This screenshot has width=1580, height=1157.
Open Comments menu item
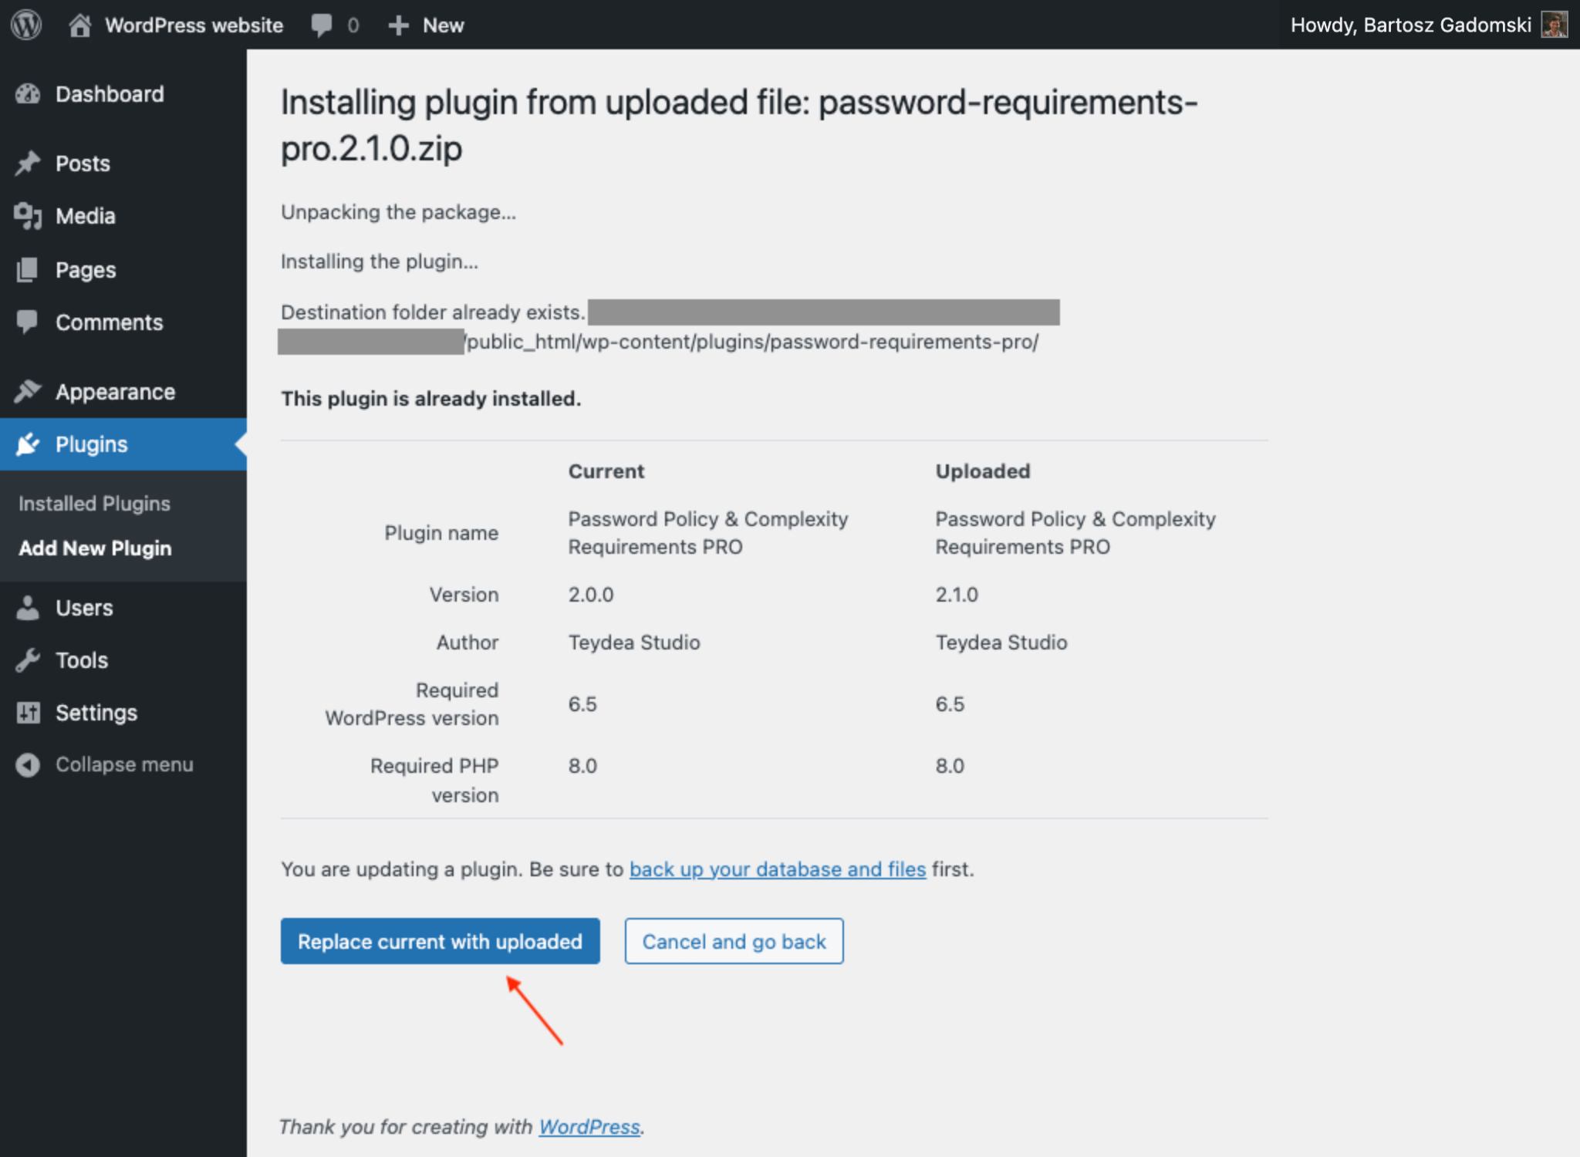tap(110, 322)
